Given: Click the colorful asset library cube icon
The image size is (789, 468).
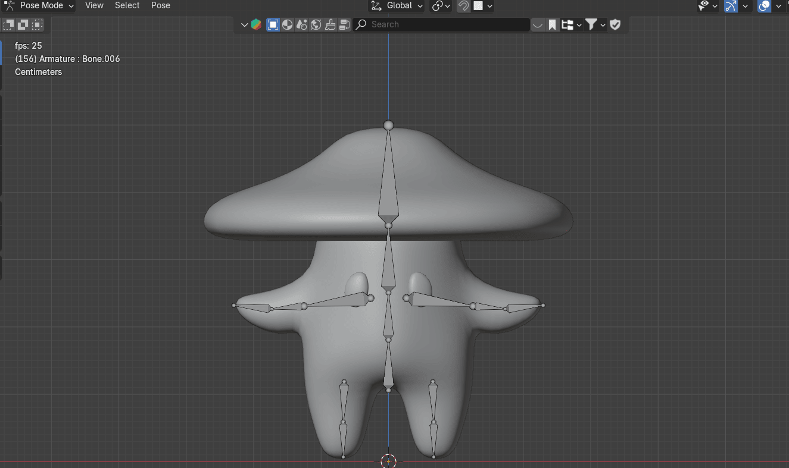Looking at the screenshot, I should [x=256, y=24].
